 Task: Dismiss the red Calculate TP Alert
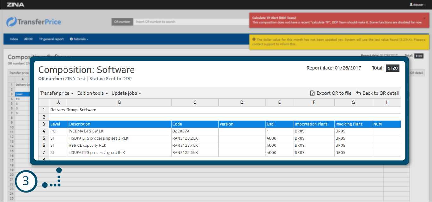click(424, 18)
